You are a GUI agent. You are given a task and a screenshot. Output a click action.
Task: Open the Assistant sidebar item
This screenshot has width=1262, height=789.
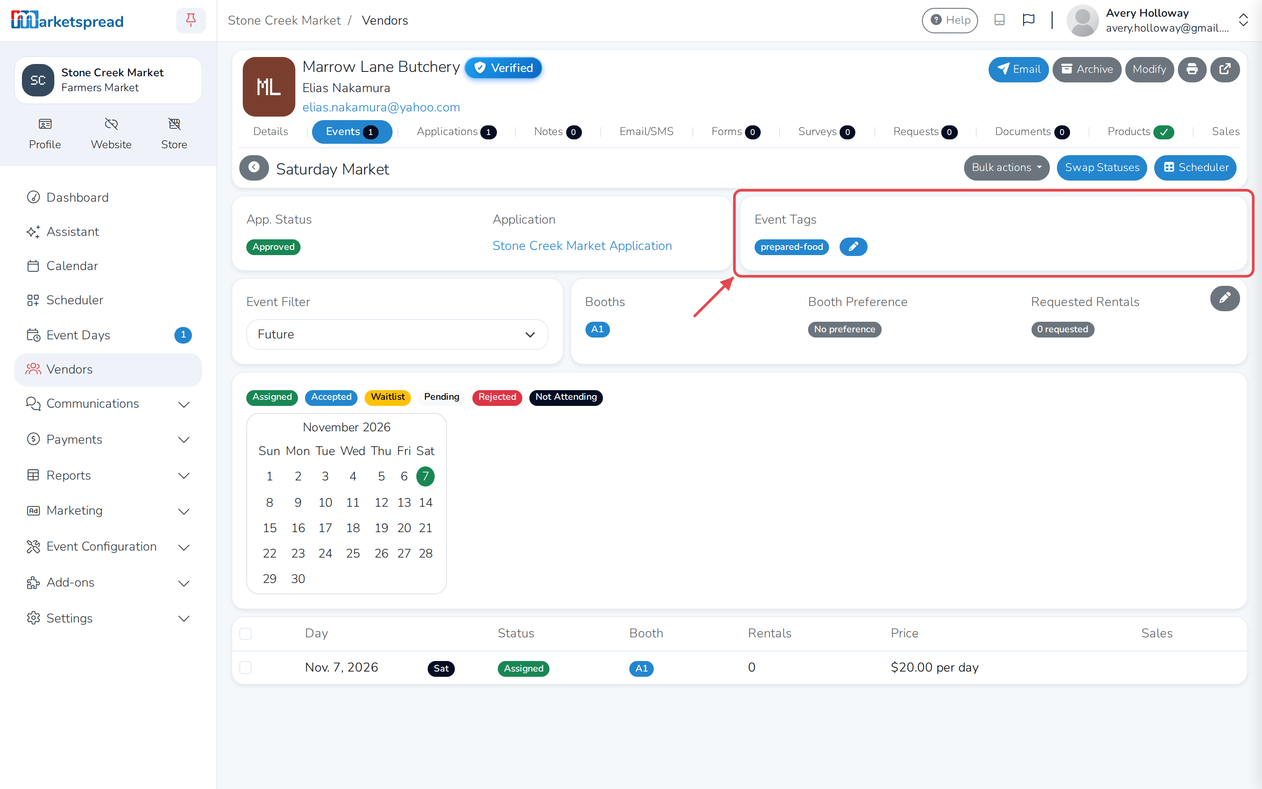tap(108, 232)
